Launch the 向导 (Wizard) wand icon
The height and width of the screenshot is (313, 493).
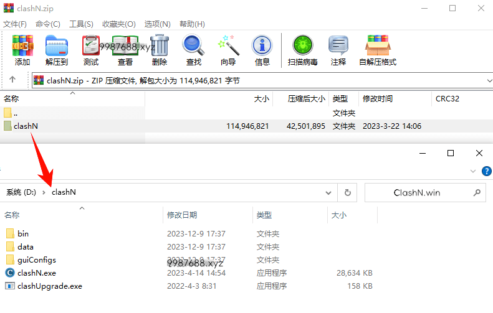pos(228,46)
